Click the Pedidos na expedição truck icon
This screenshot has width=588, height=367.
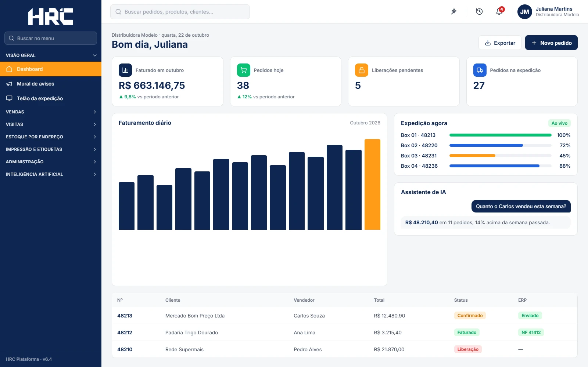(480, 70)
